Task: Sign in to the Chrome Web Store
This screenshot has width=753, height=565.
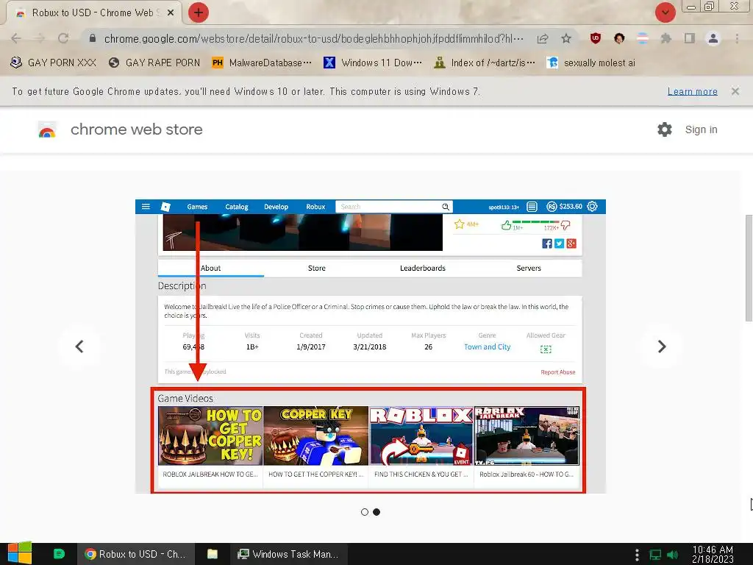Action: pyautogui.click(x=701, y=129)
